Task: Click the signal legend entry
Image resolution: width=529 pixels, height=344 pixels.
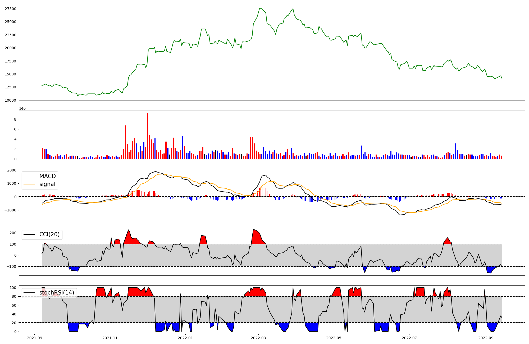Action: pos(47,184)
